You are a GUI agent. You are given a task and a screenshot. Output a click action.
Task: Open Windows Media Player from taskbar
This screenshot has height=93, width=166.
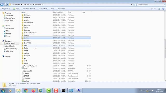pyautogui.click(x=10, y=91)
